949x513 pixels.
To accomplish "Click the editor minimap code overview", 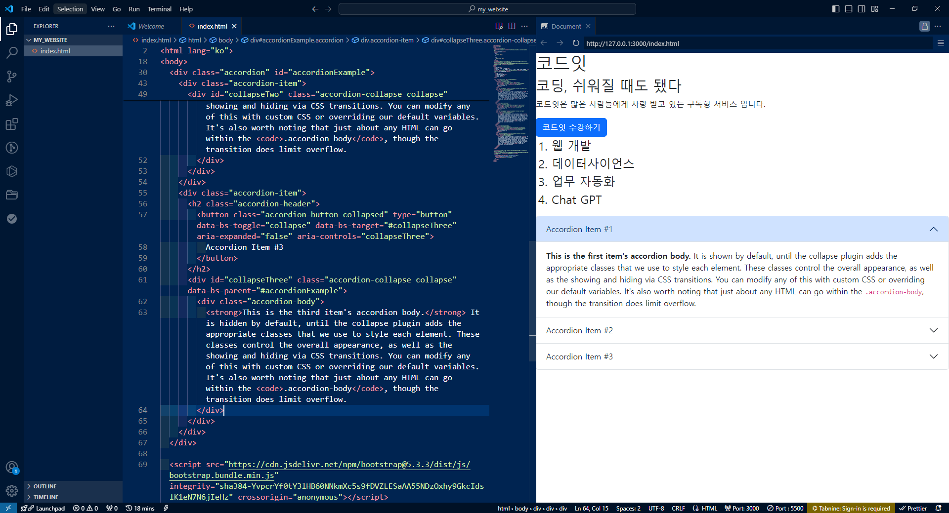I will coord(511,104).
